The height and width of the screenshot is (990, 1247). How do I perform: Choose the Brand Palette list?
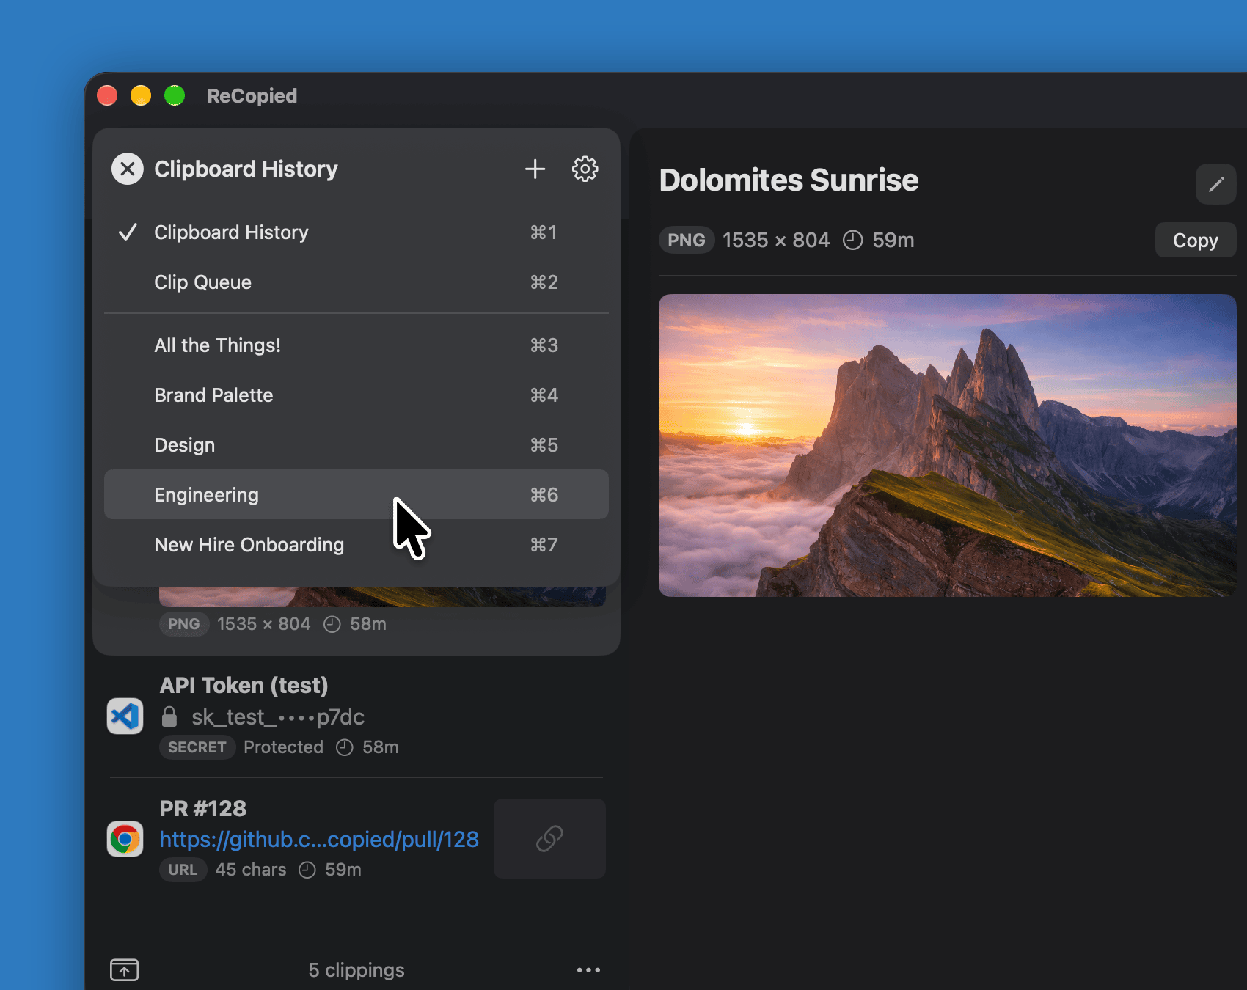pos(356,395)
